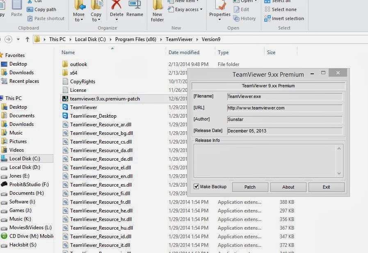Open CD Drive (M:) in sidebar
Viewport: 368px width, 253px height.
pyautogui.click(x=31, y=236)
